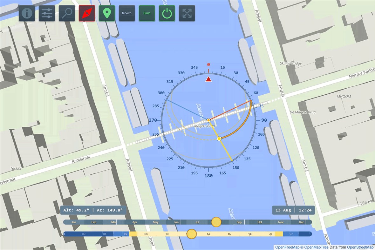
Task: Open the OpenStreetMap attribution link
Action: click(360, 247)
